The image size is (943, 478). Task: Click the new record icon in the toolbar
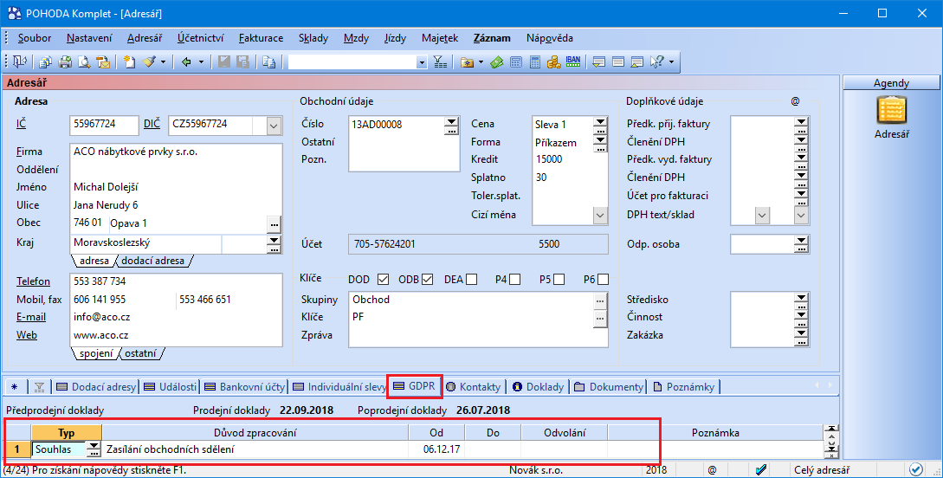point(130,62)
